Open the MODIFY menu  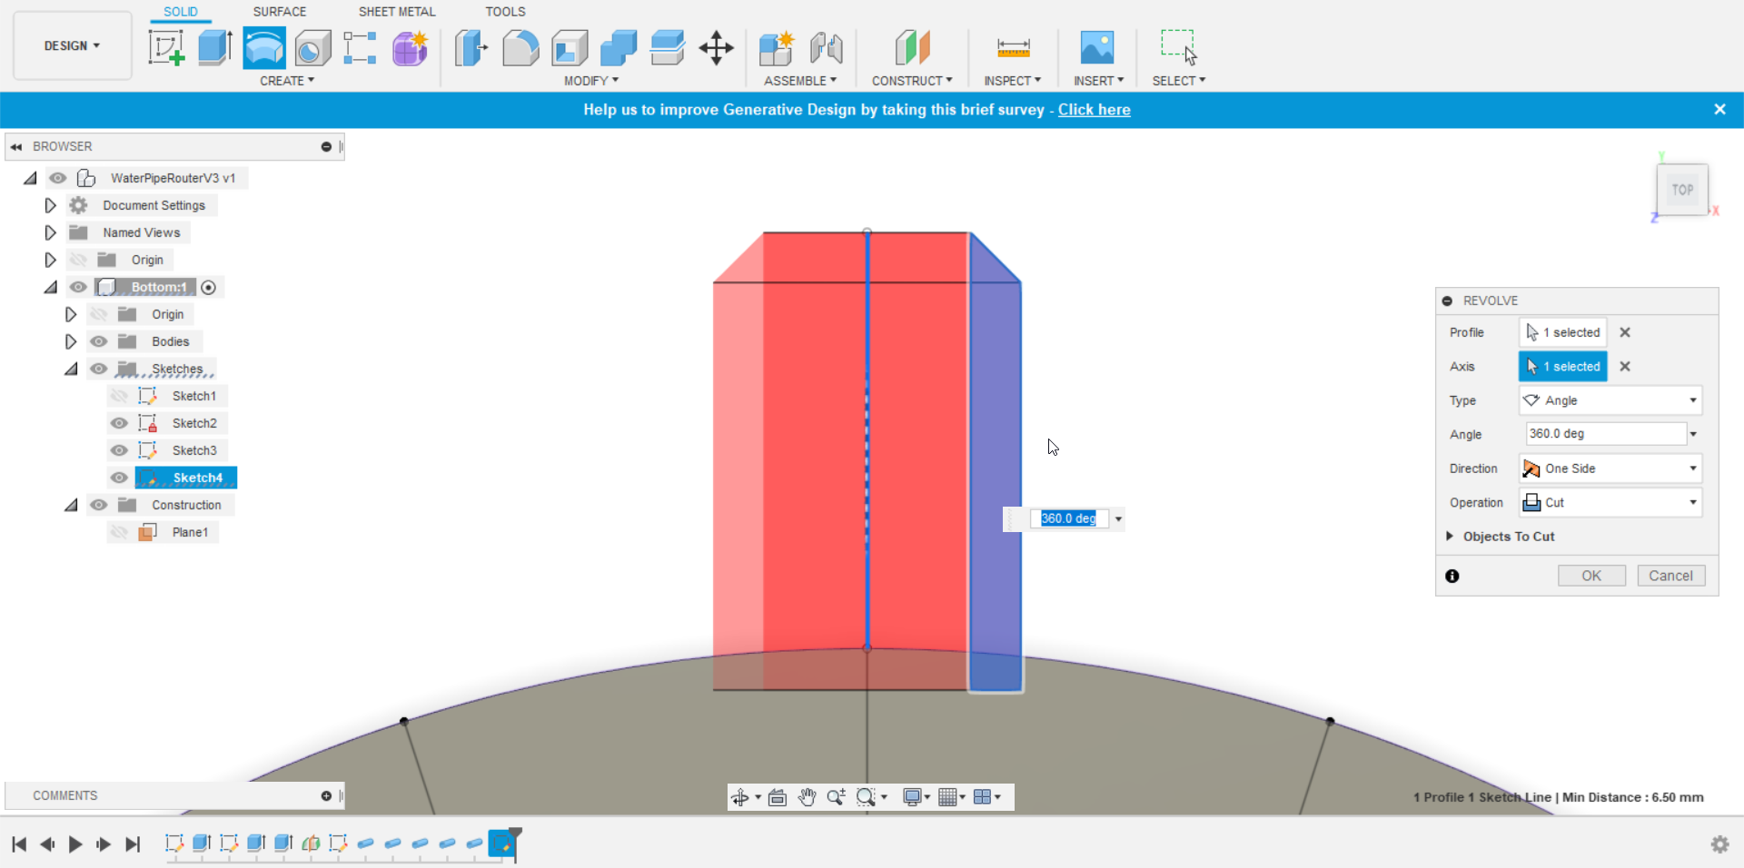591,81
